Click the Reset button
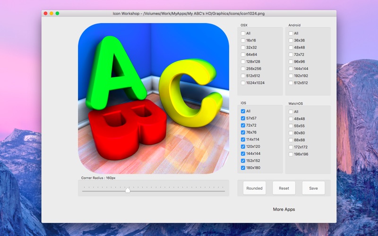 (284, 188)
